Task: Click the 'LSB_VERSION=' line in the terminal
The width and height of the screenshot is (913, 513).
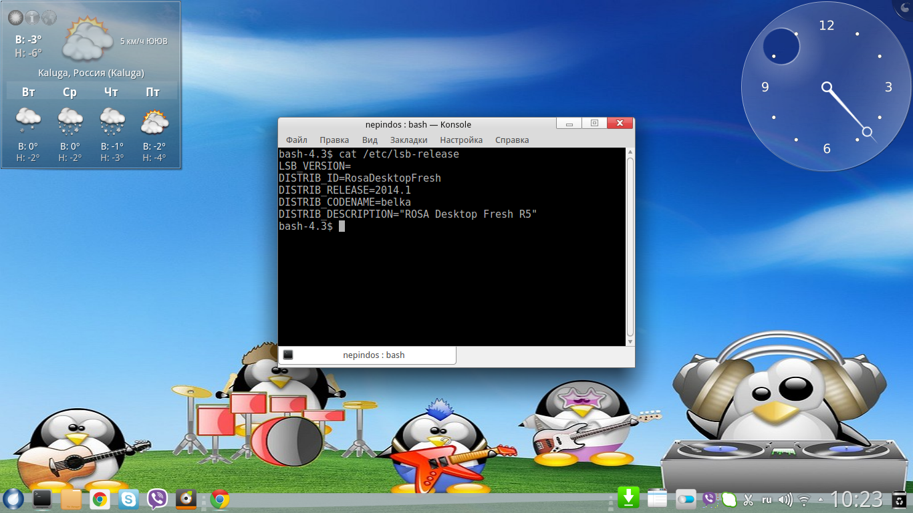Action: click(x=315, y=166)
